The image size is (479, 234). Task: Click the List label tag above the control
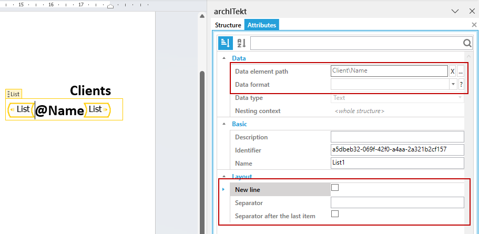tap(14, 94)
